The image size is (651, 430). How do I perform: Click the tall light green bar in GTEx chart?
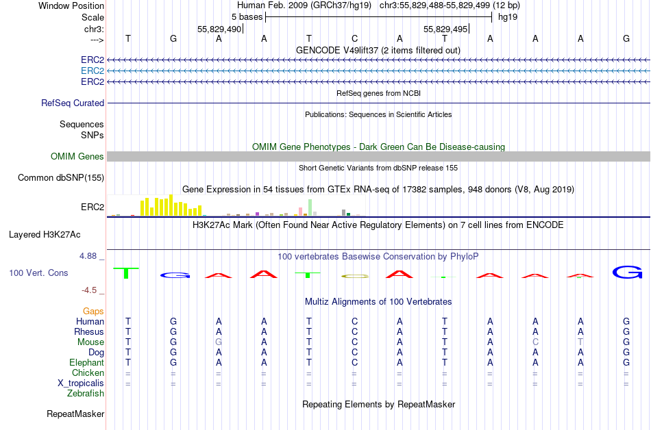310,207
